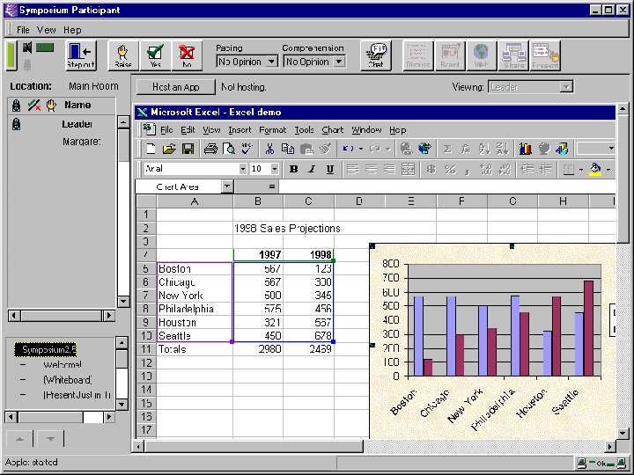634x475 pixels.
Task: Apply Currency style dollar icon
Action: pyautogui.click(x=431, y=169)
